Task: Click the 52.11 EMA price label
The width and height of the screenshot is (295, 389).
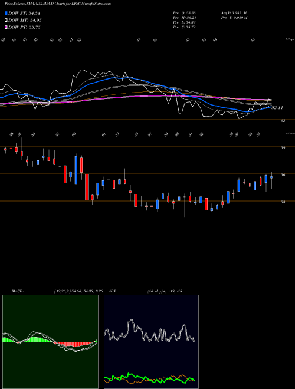Action: click(x=277, y=108)
